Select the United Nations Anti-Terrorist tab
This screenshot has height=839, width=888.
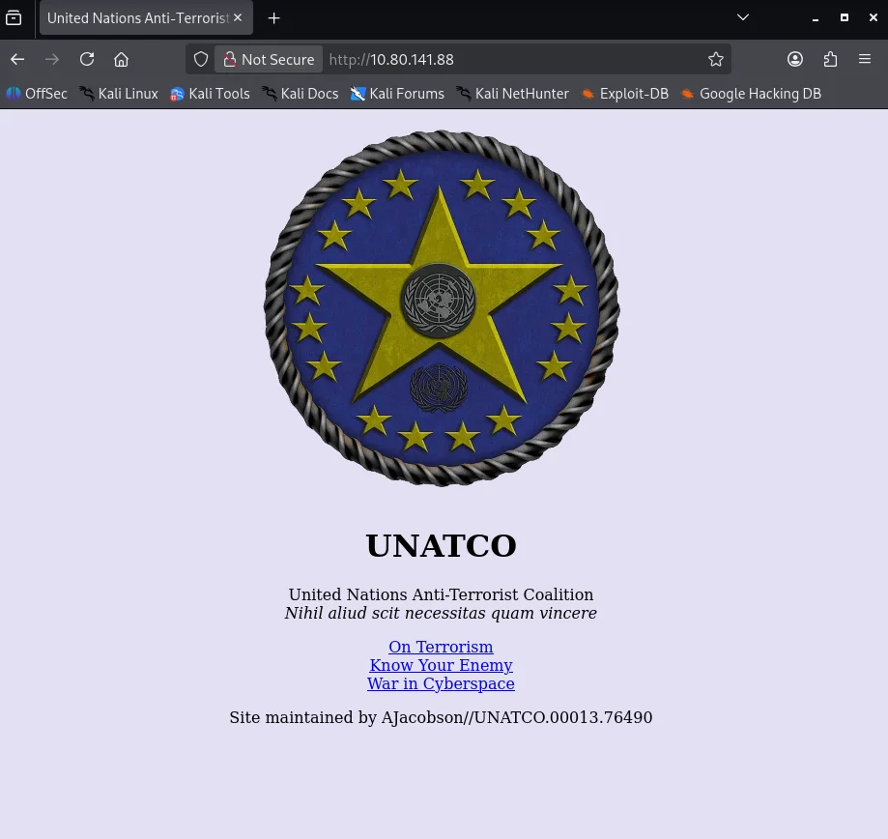tap(135, 17)
